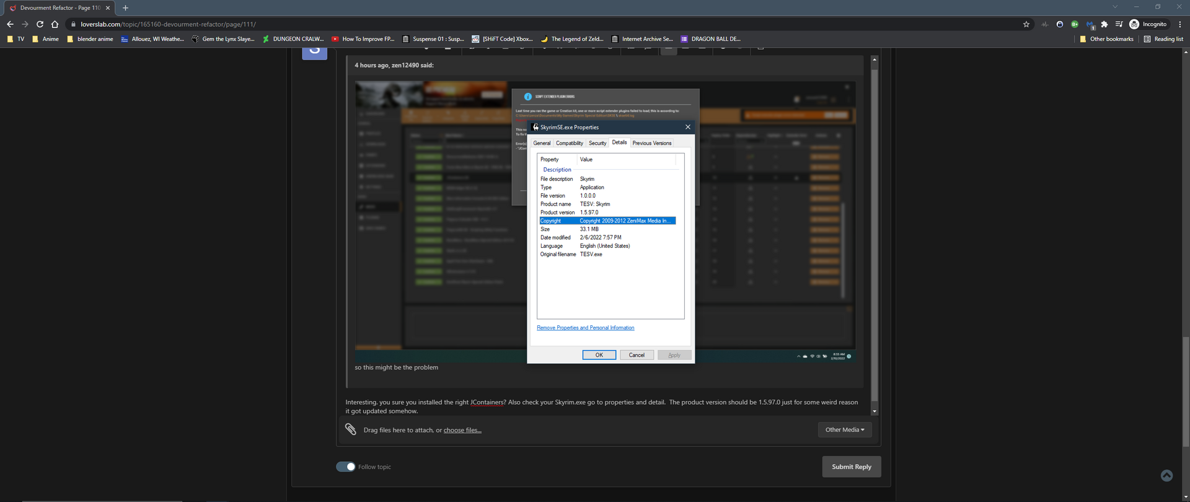Open blender anime bookmark folder

pyautogui.click(x=90, y=39)
